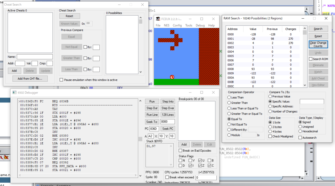Viewport: 335px width, 186px height.
Task: Toggle the Search ROM checkbox
Action: pyautogui.click(x=310, y=59)
